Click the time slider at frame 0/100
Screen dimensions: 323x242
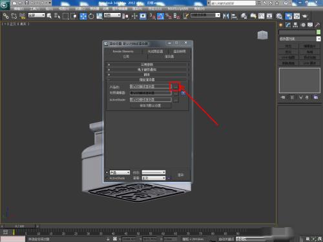point(20,226)
